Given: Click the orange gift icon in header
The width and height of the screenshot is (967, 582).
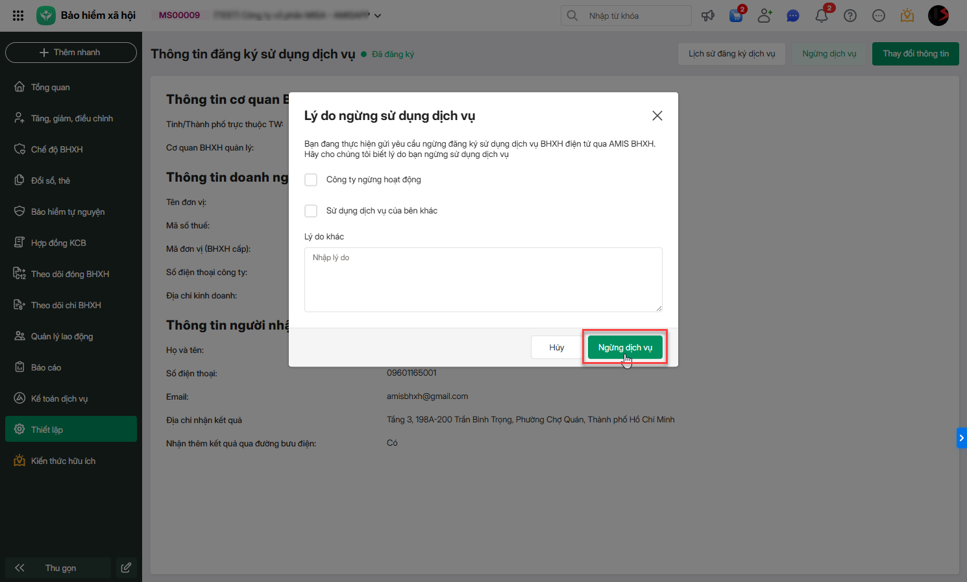Looking at the screenshot, I should tap(907, 16).
